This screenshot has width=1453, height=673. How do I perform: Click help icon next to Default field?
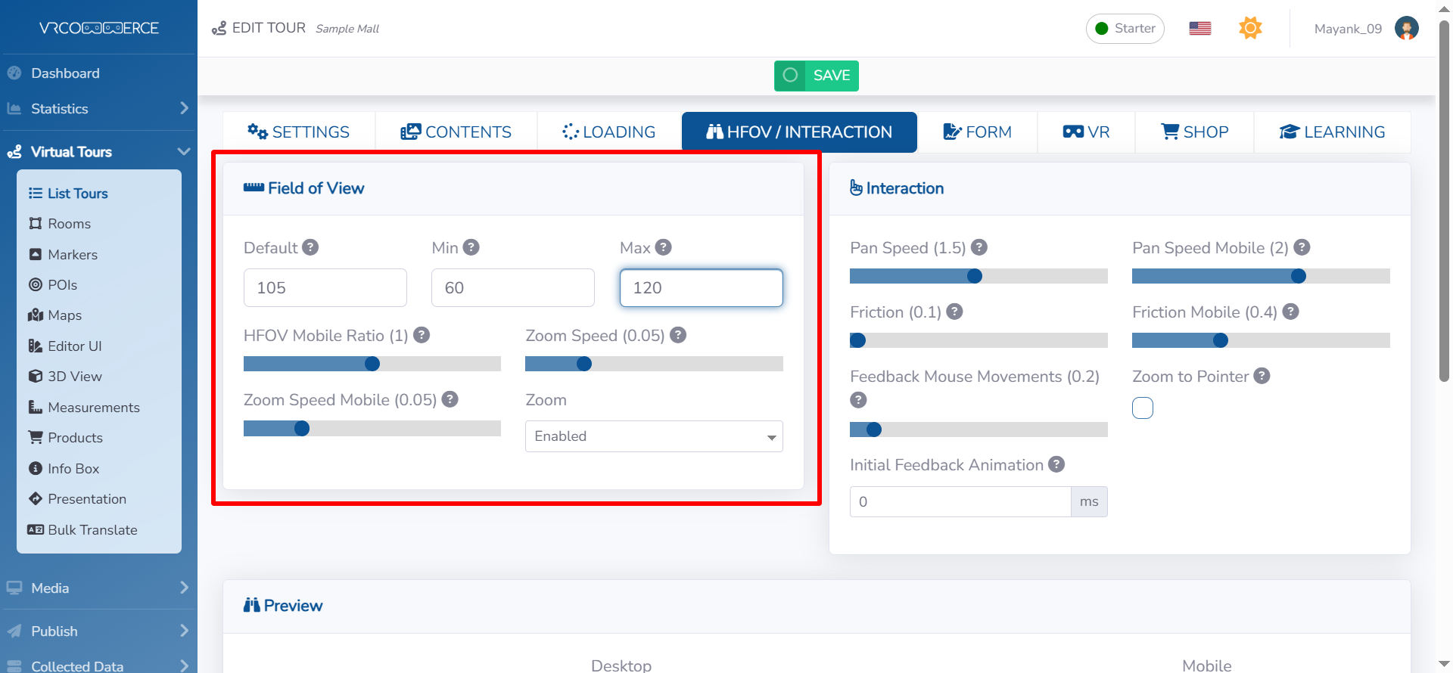click(310, 247)
